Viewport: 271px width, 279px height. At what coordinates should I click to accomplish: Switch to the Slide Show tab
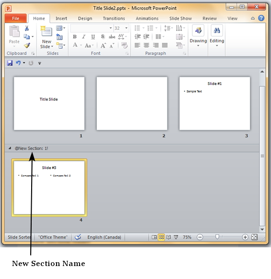tap(180, 19)
